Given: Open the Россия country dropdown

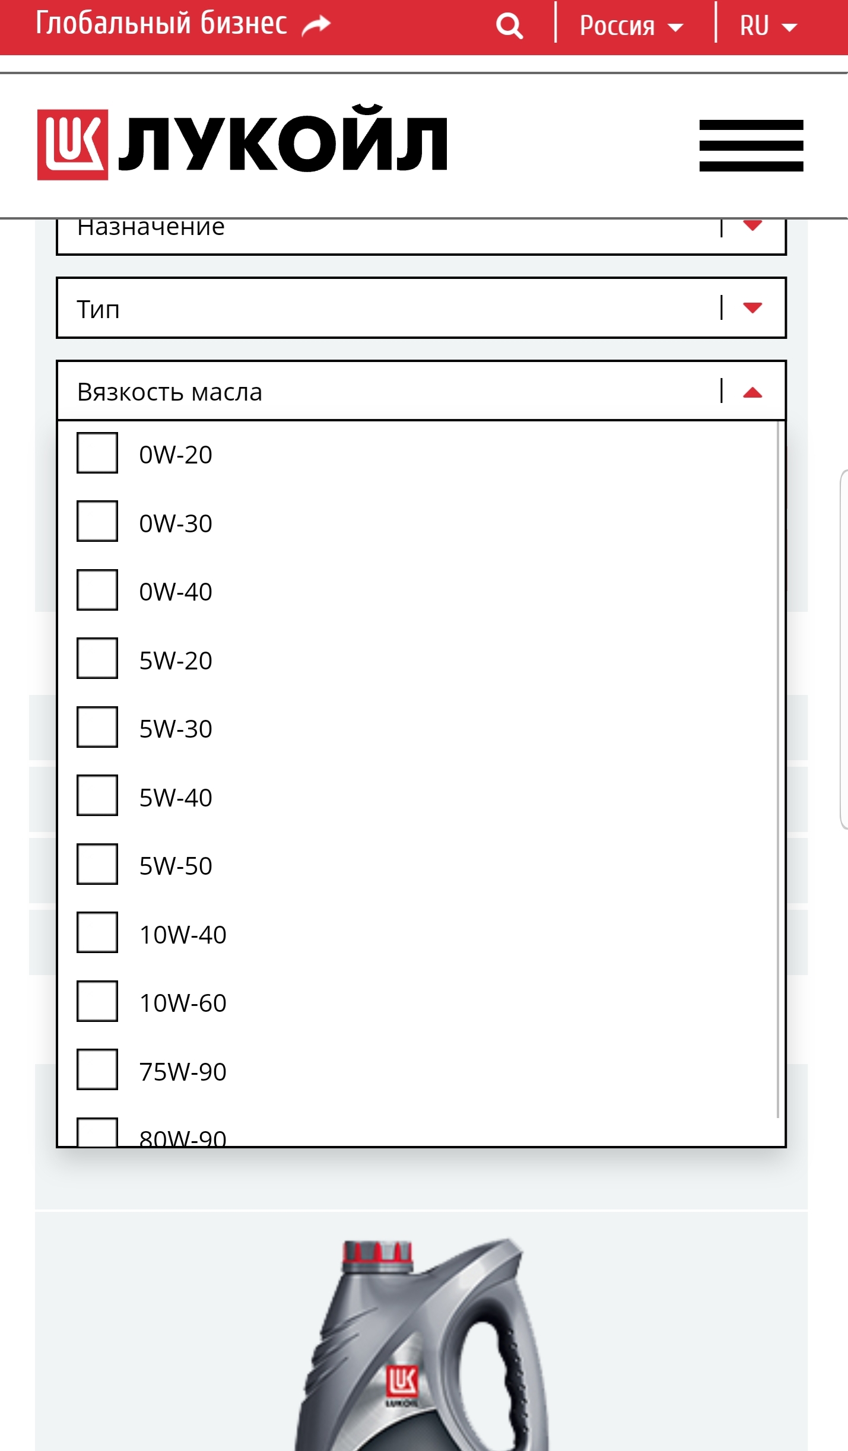Looking at the screenshot, I should tap(631, 26).
